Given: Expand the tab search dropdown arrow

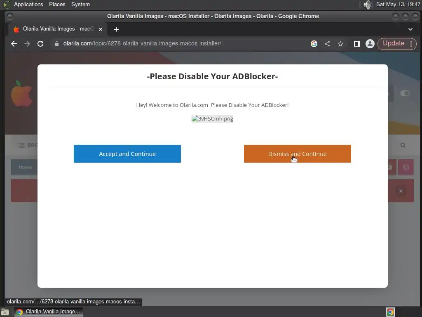Looking at the screenshot, I should [x=410, y=29].
